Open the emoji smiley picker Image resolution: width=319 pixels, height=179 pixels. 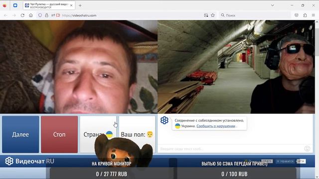point(307,149)
